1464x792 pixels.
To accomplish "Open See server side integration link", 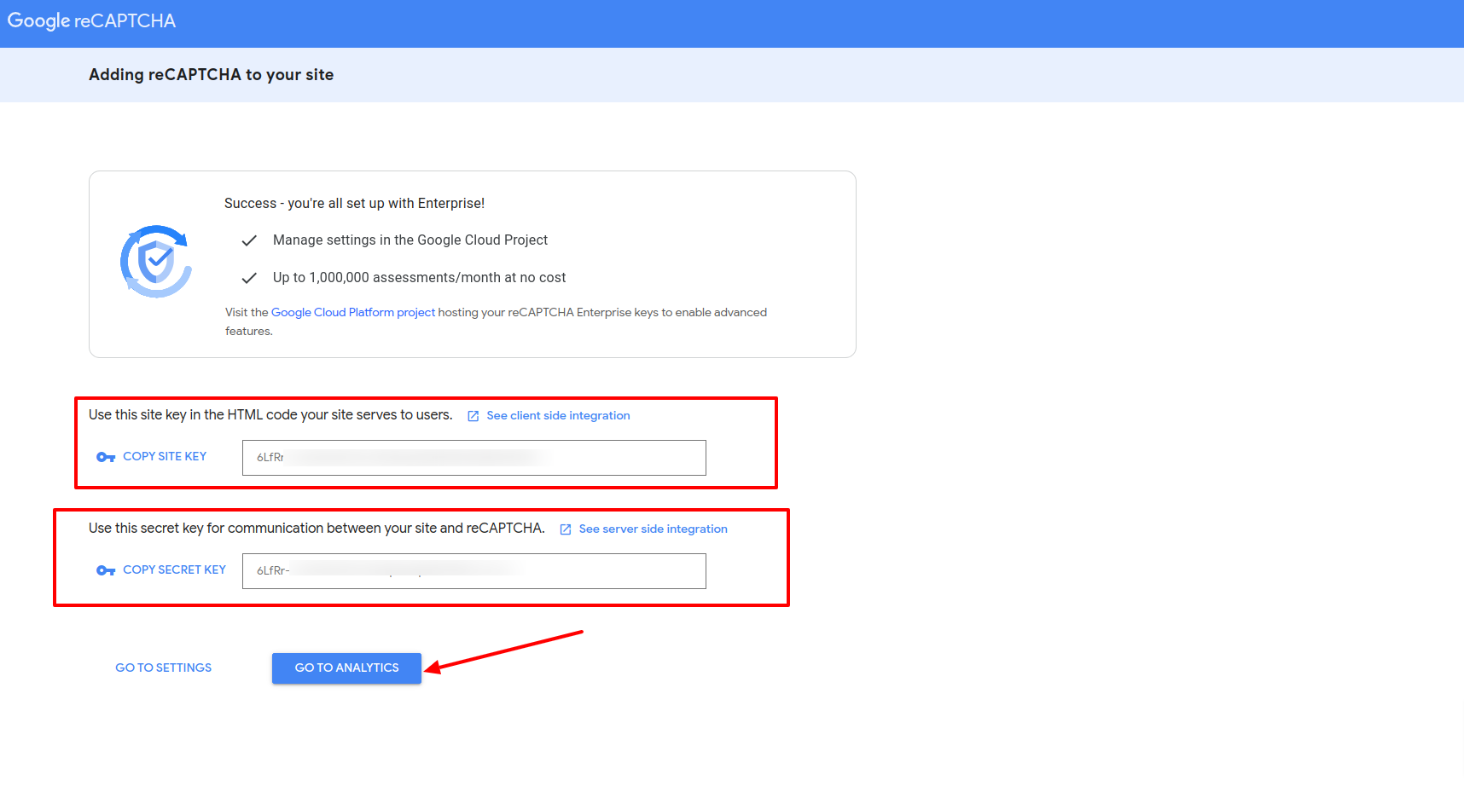I will [654, 529].
